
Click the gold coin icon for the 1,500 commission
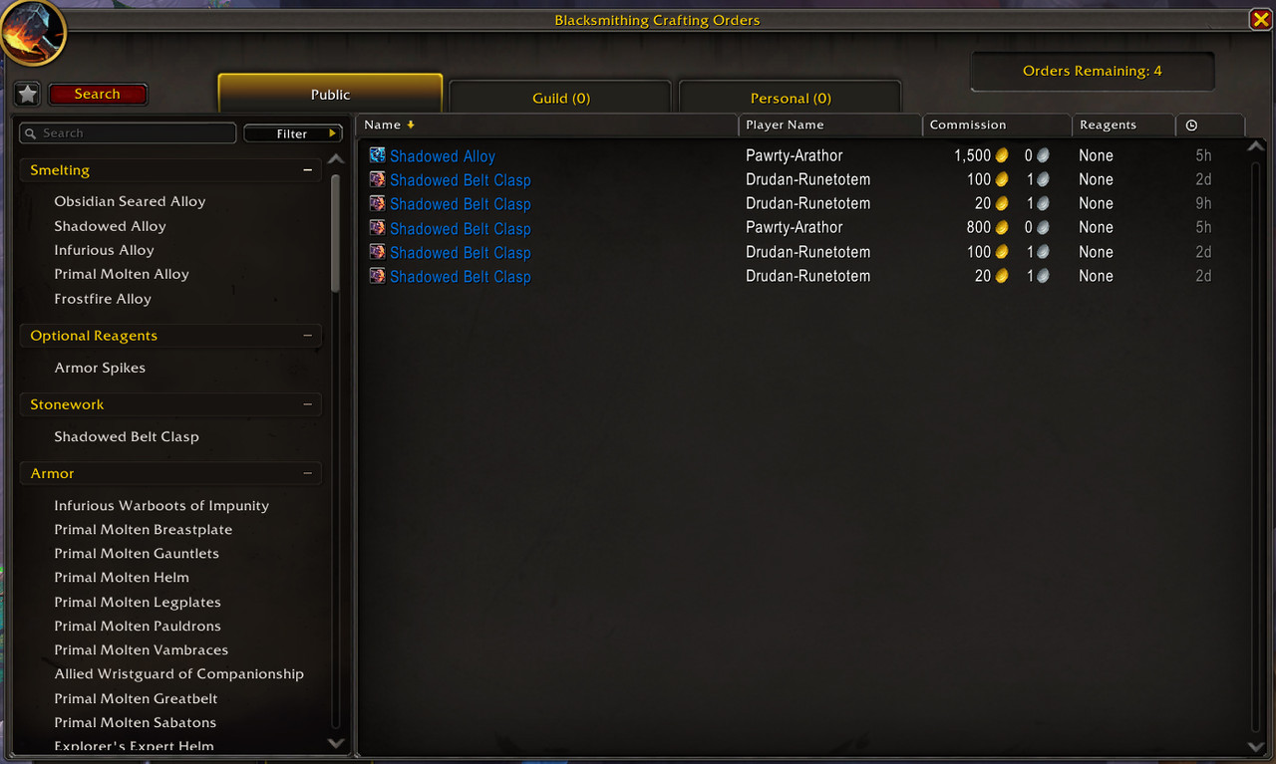click(x=1002, y=155)
